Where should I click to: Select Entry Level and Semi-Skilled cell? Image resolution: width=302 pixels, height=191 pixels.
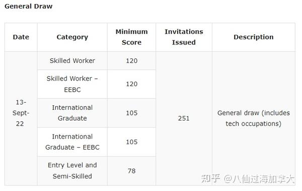pos(72,171)
